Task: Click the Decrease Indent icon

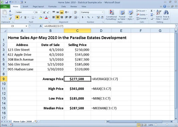Action: click(x=66, y=17)
